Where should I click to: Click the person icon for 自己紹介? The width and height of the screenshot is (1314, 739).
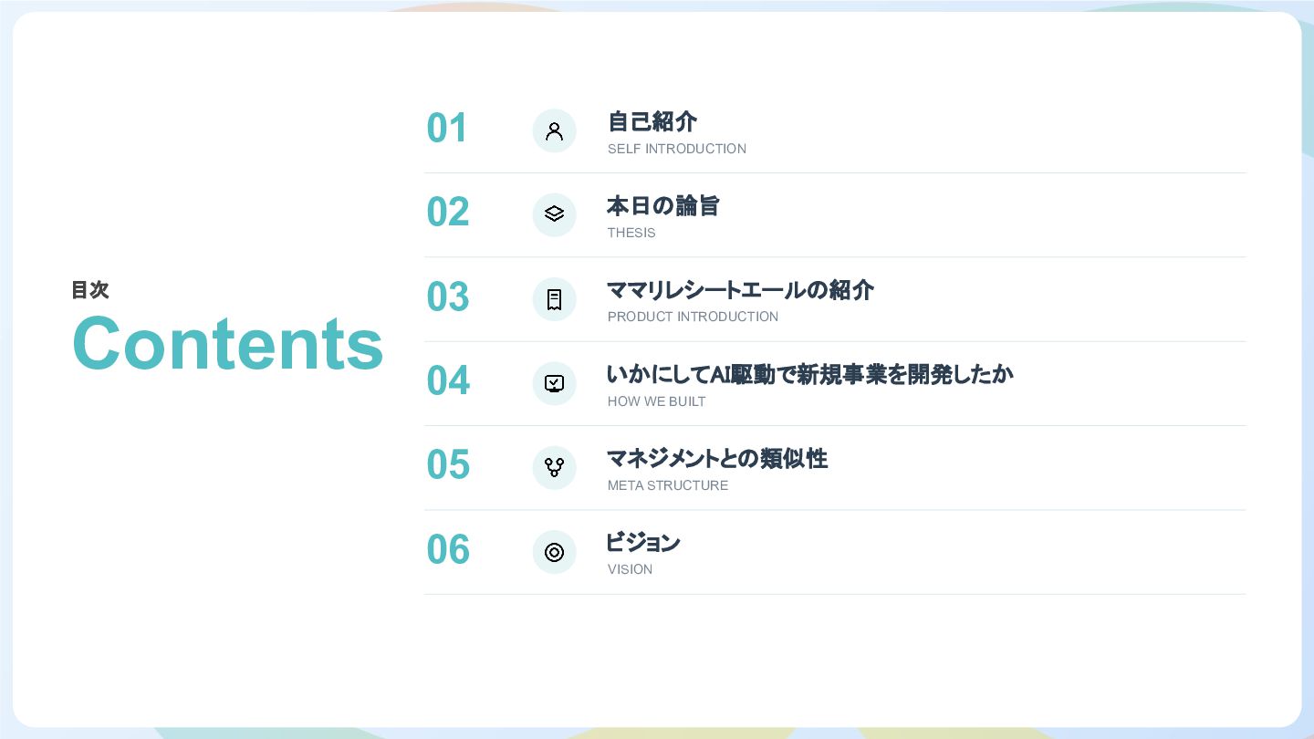point(554,130)
